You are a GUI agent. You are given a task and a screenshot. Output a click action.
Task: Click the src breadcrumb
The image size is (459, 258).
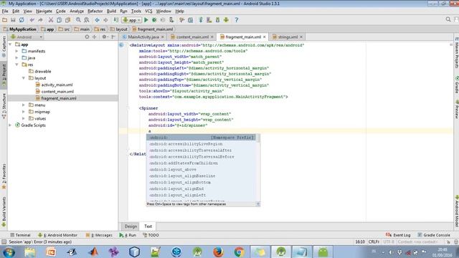pyautogui.click(x=64, y=29)
